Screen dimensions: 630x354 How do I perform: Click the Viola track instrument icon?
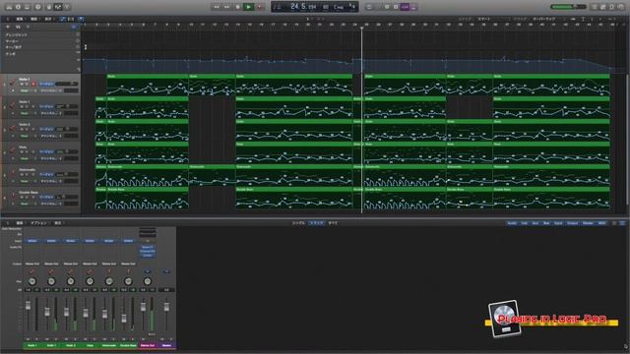coord(12,150)
